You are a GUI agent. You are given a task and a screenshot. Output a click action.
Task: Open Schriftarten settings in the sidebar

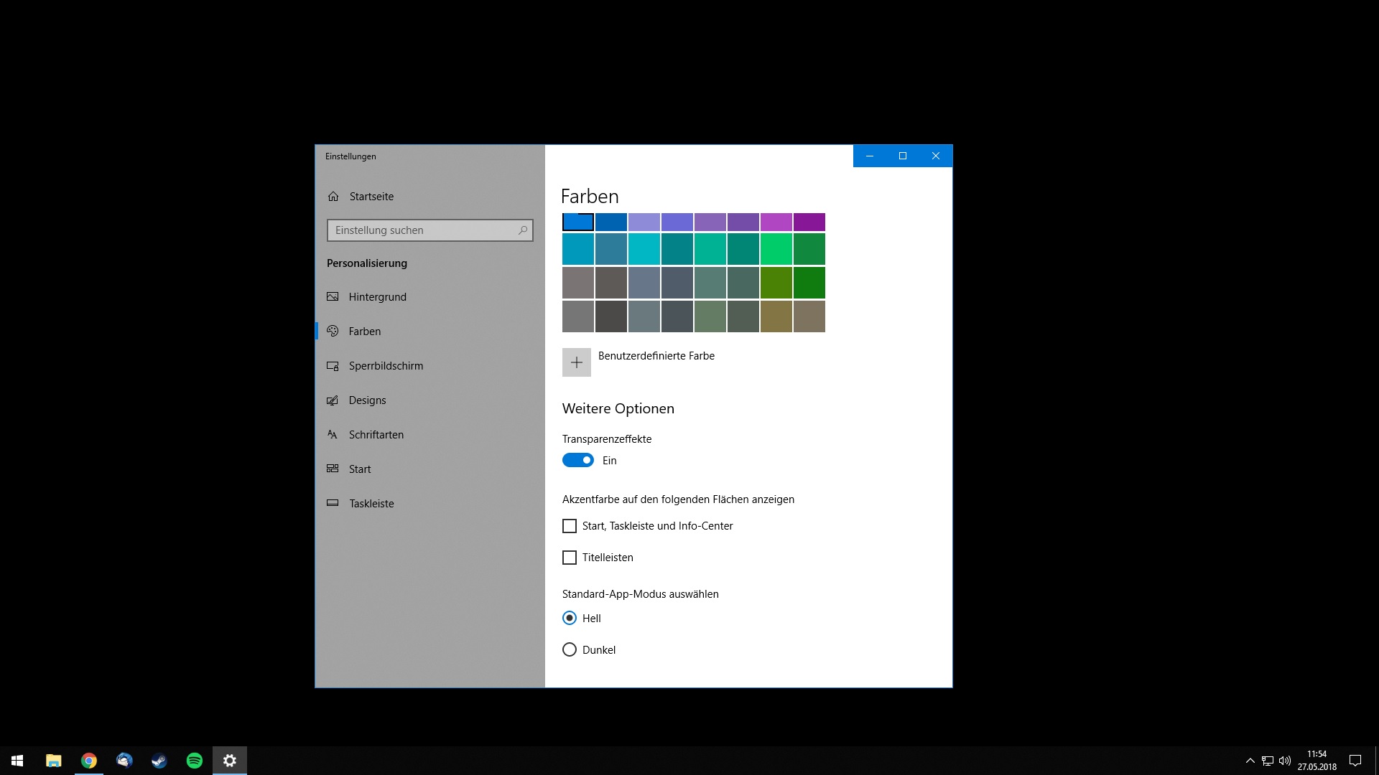(x=430, y=435)
